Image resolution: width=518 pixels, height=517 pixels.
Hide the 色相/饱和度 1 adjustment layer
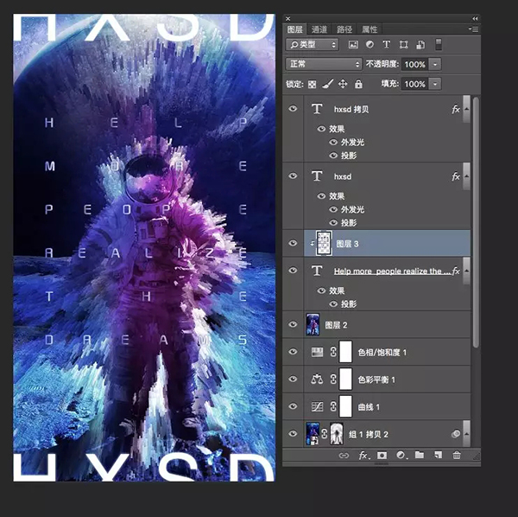pos(293,352)
